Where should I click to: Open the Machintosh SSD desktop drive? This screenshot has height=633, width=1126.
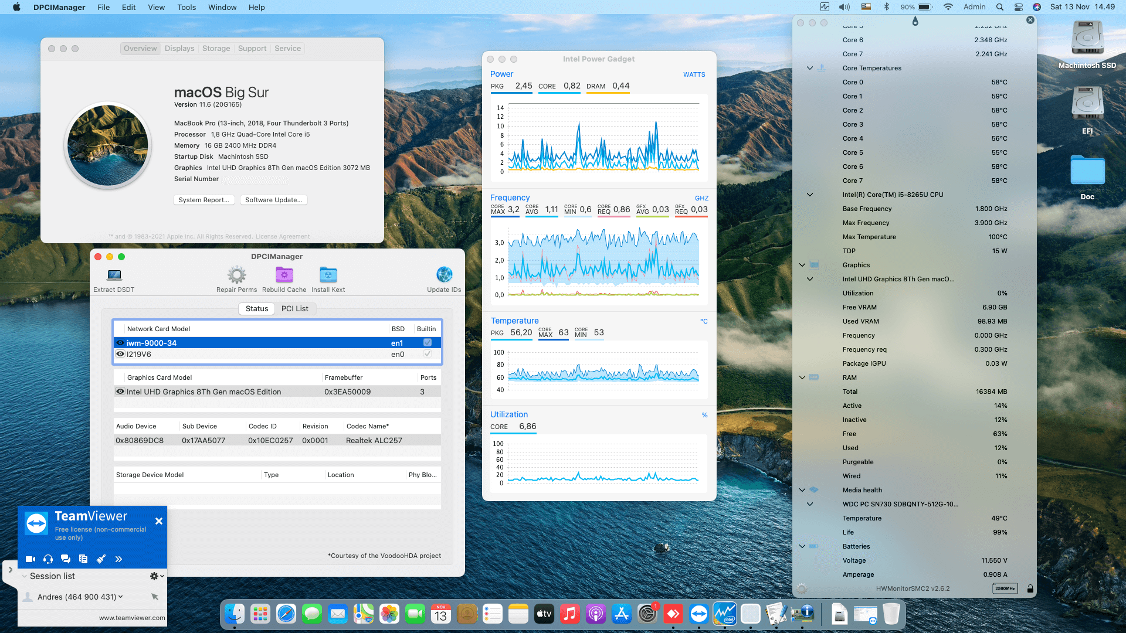pos(1087,38)
